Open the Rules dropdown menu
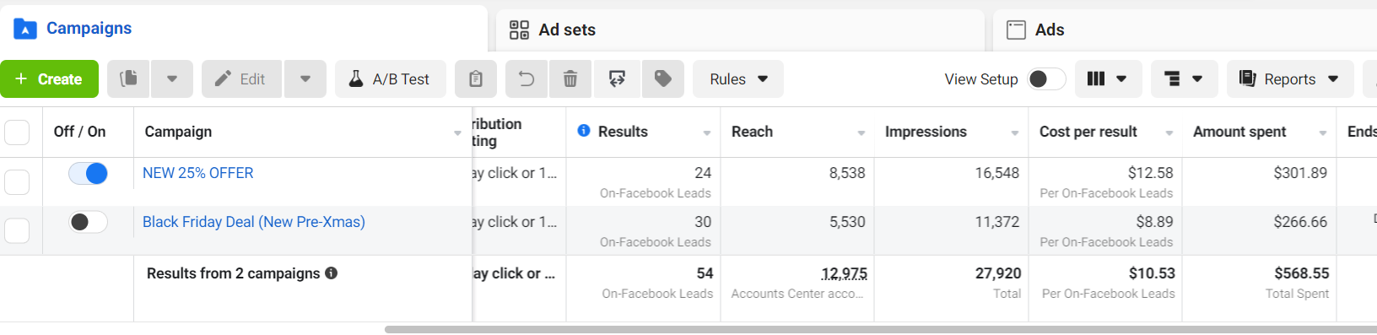Viewport: 1377px width, 335px height. coord(738,79)
